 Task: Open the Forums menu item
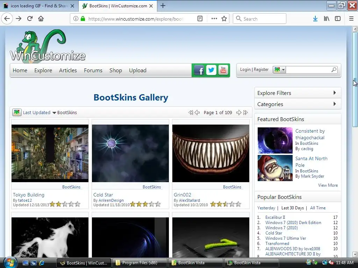click(x=93, y=70)
